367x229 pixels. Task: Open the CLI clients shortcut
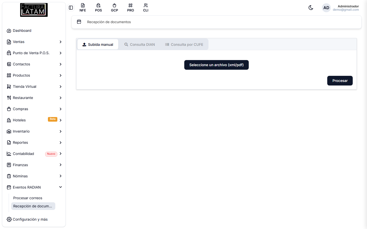coord(146,8)
